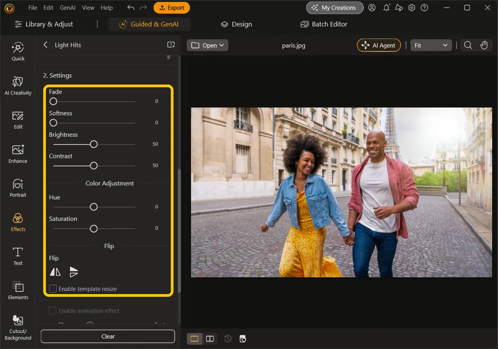Open the GenAI menu
This screenshot has width=498, height=349.
(67, 7)
